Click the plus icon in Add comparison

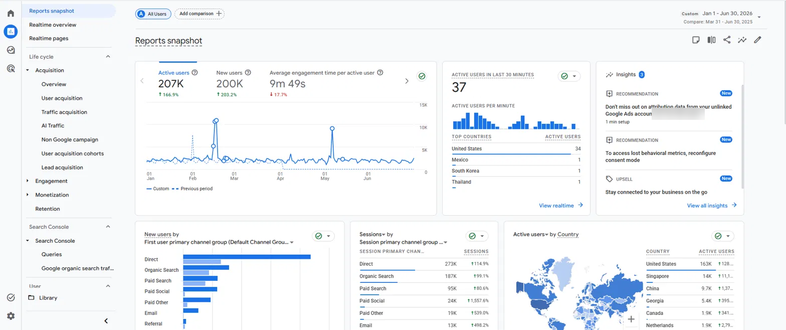(x=219, y=14)
